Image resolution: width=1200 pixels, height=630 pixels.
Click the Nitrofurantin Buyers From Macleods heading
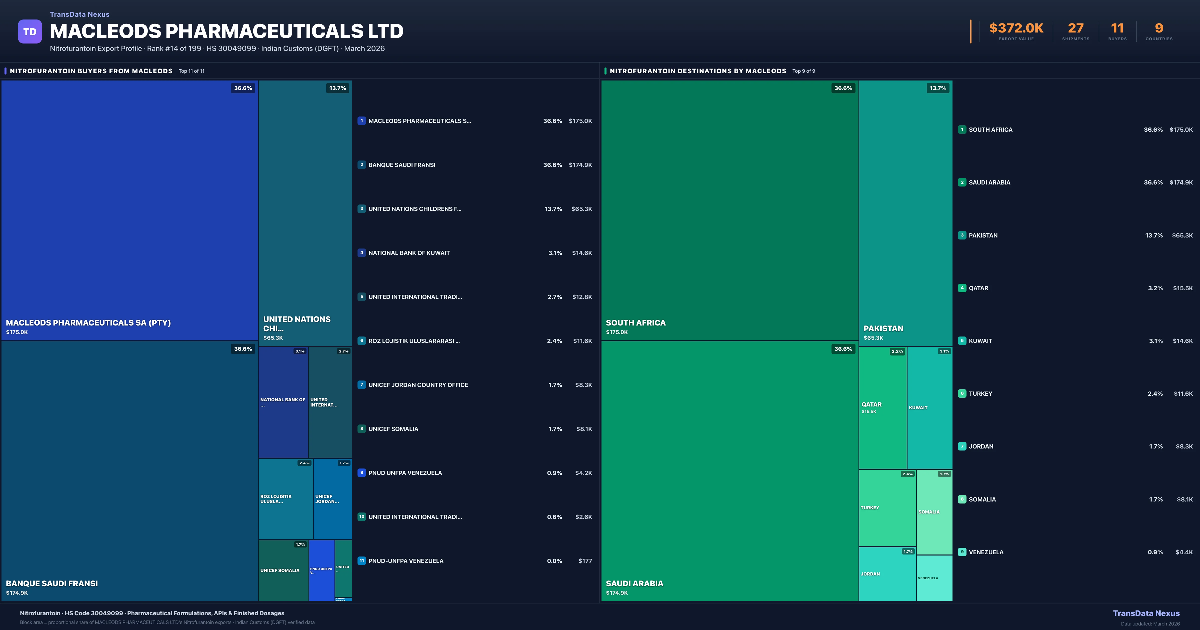coord(91,71)
